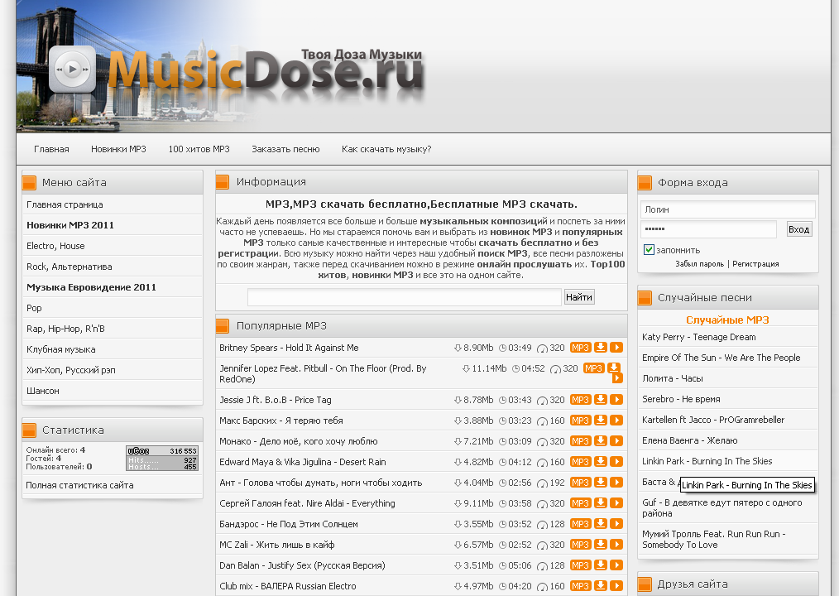
Task: Open Лолита - Часы random song
Action: pos(673,378)
